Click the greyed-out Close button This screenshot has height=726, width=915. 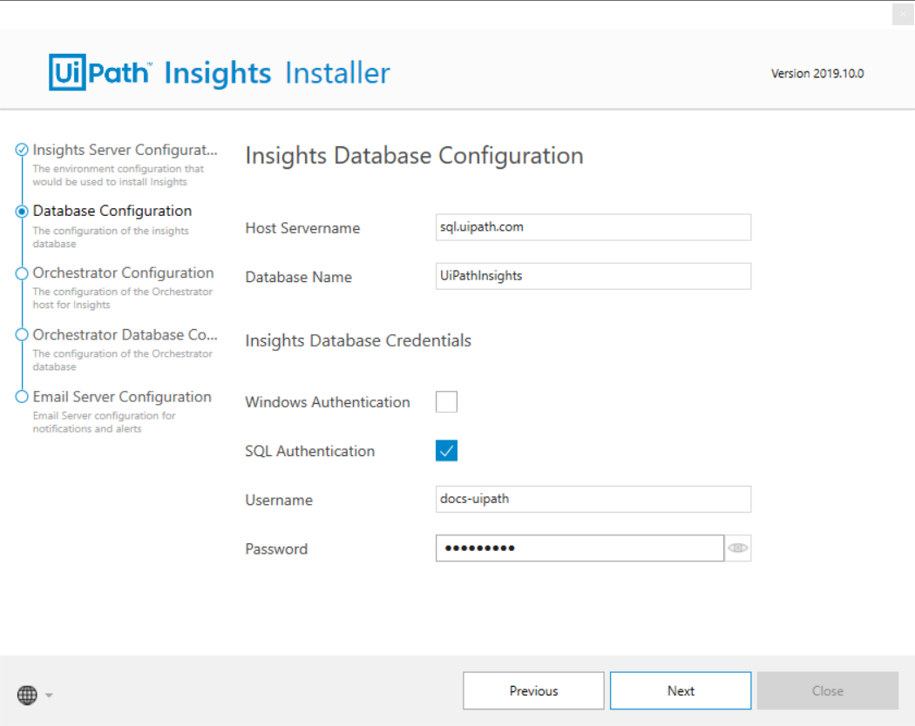click(x=828, y=690)
